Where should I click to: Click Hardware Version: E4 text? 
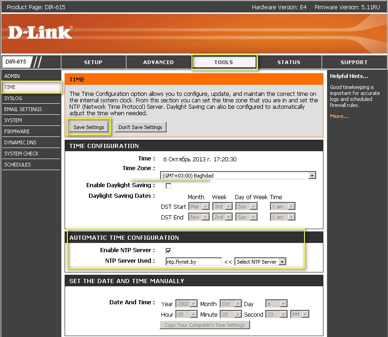(279, 7)
